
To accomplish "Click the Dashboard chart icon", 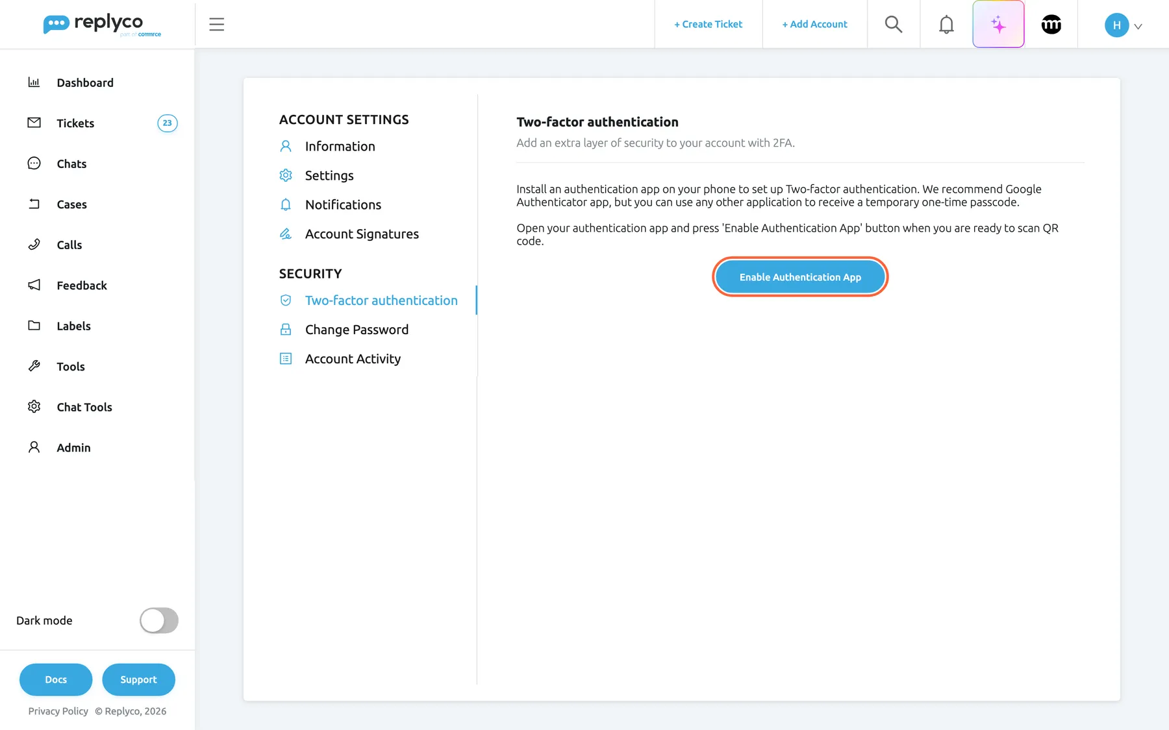I will click(34, 82).
